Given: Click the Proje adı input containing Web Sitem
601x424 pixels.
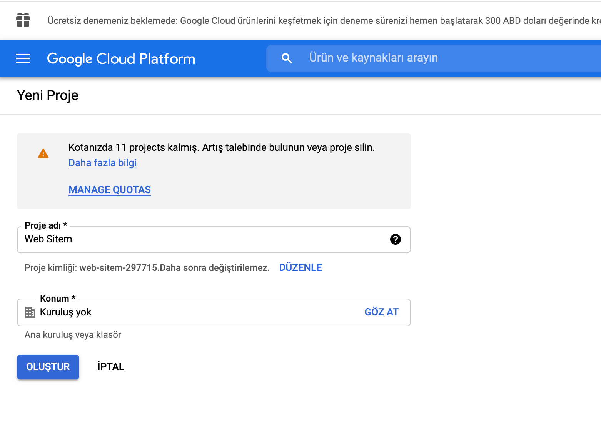Looking at the screenshot, I should 214,239.
